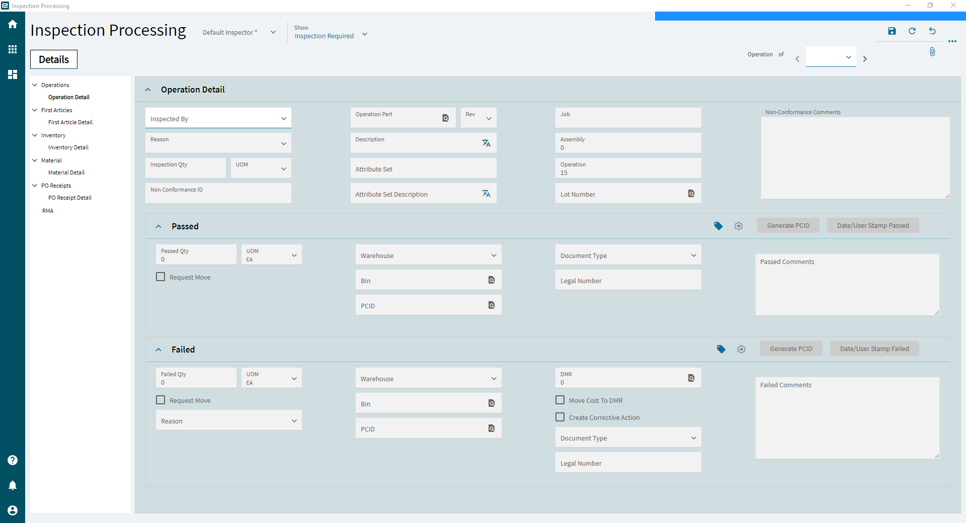Check Request Move in Failed section
Viewport: 966px width, 523px height.
160,400
